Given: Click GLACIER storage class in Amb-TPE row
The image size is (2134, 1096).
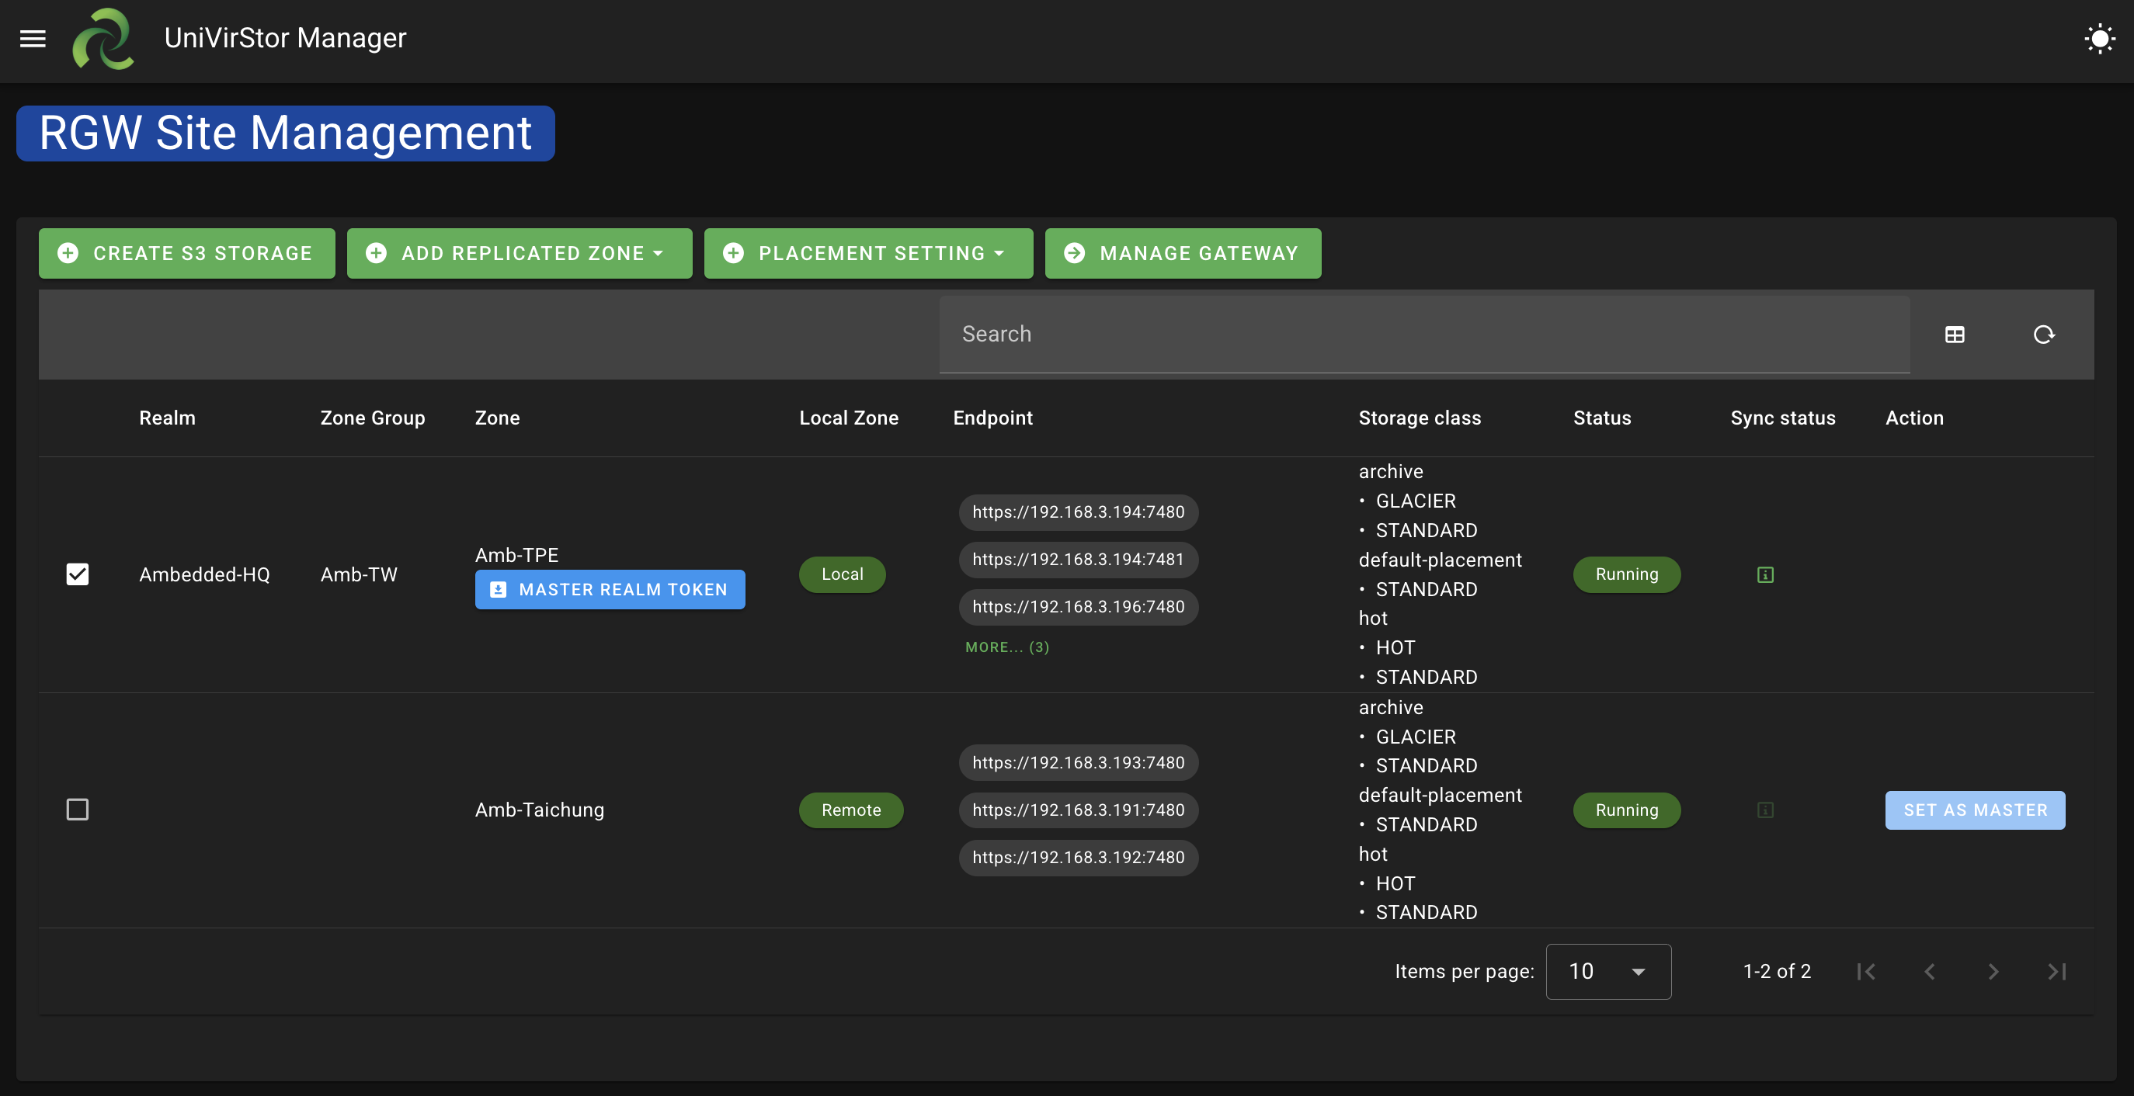Looking at the screenshot, I should click(x=1415, y=501).
